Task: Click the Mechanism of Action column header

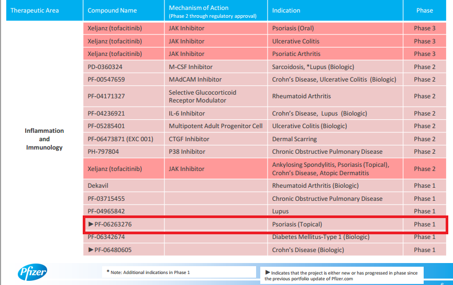Action: 198,8
